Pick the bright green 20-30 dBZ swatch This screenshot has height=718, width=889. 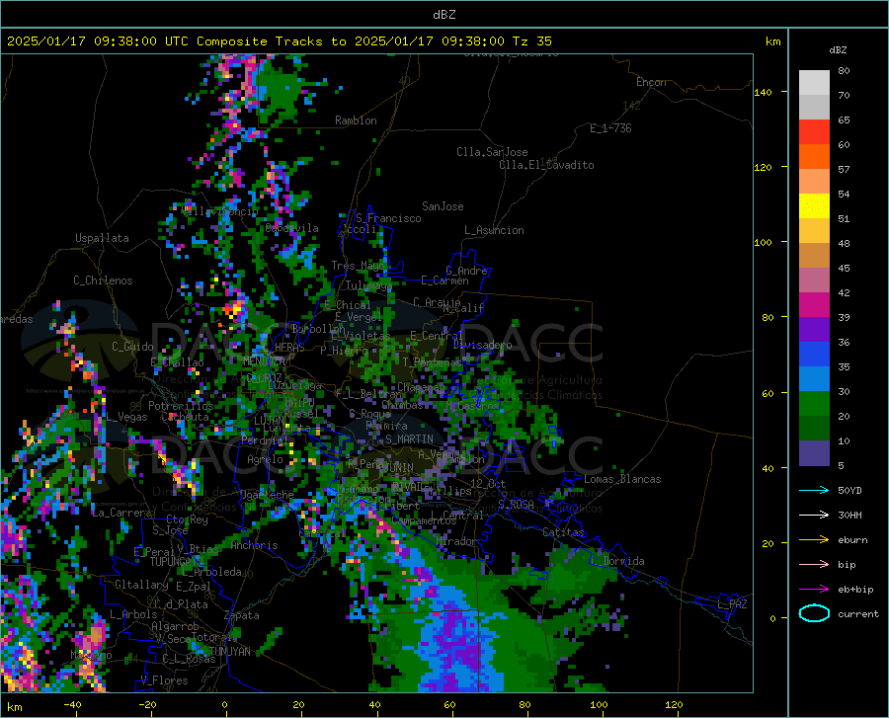pos(814,404)
